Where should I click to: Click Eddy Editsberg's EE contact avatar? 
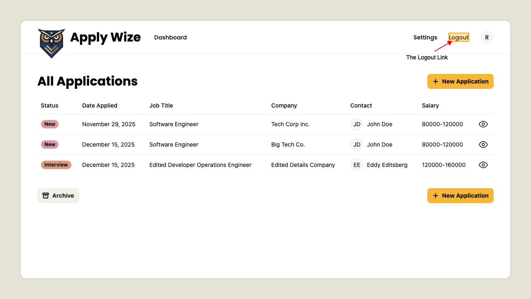[356, 165]
